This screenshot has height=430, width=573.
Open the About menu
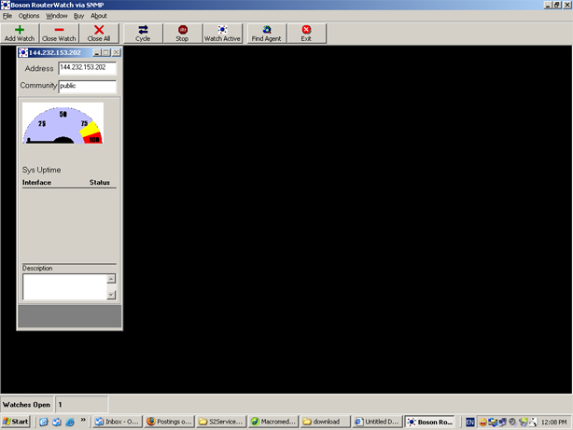click(x=99, y=16)
